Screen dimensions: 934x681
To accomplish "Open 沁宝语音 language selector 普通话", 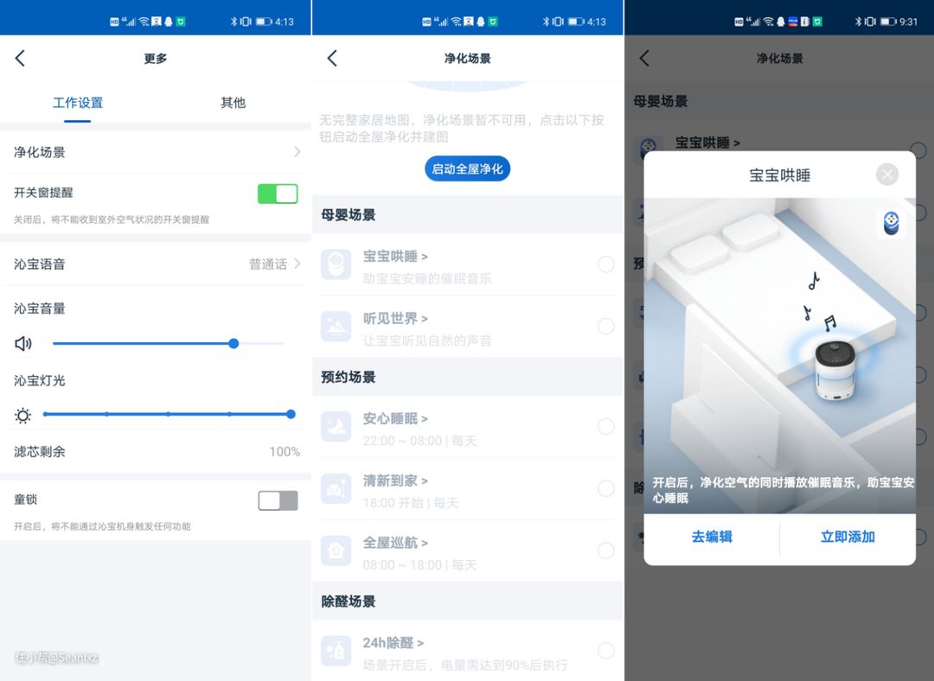I will 274,264.
